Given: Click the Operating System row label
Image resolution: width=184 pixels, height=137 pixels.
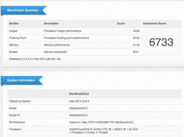Looking at the screenshot, I should [x=20, y=101].
